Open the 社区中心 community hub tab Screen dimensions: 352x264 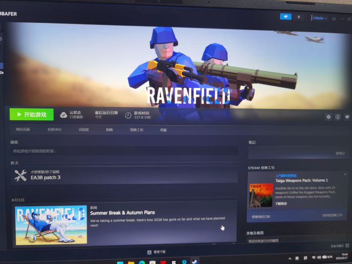(55, 130)
